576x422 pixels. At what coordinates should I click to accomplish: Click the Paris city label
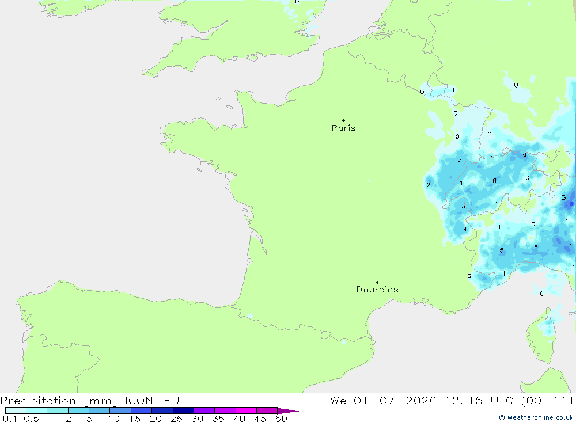[343, 128]
